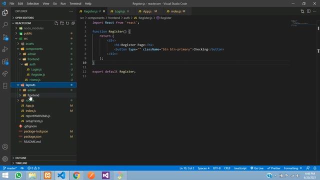Collapse the auth folder
The image size is (320, 180).
tap(43, 64)
